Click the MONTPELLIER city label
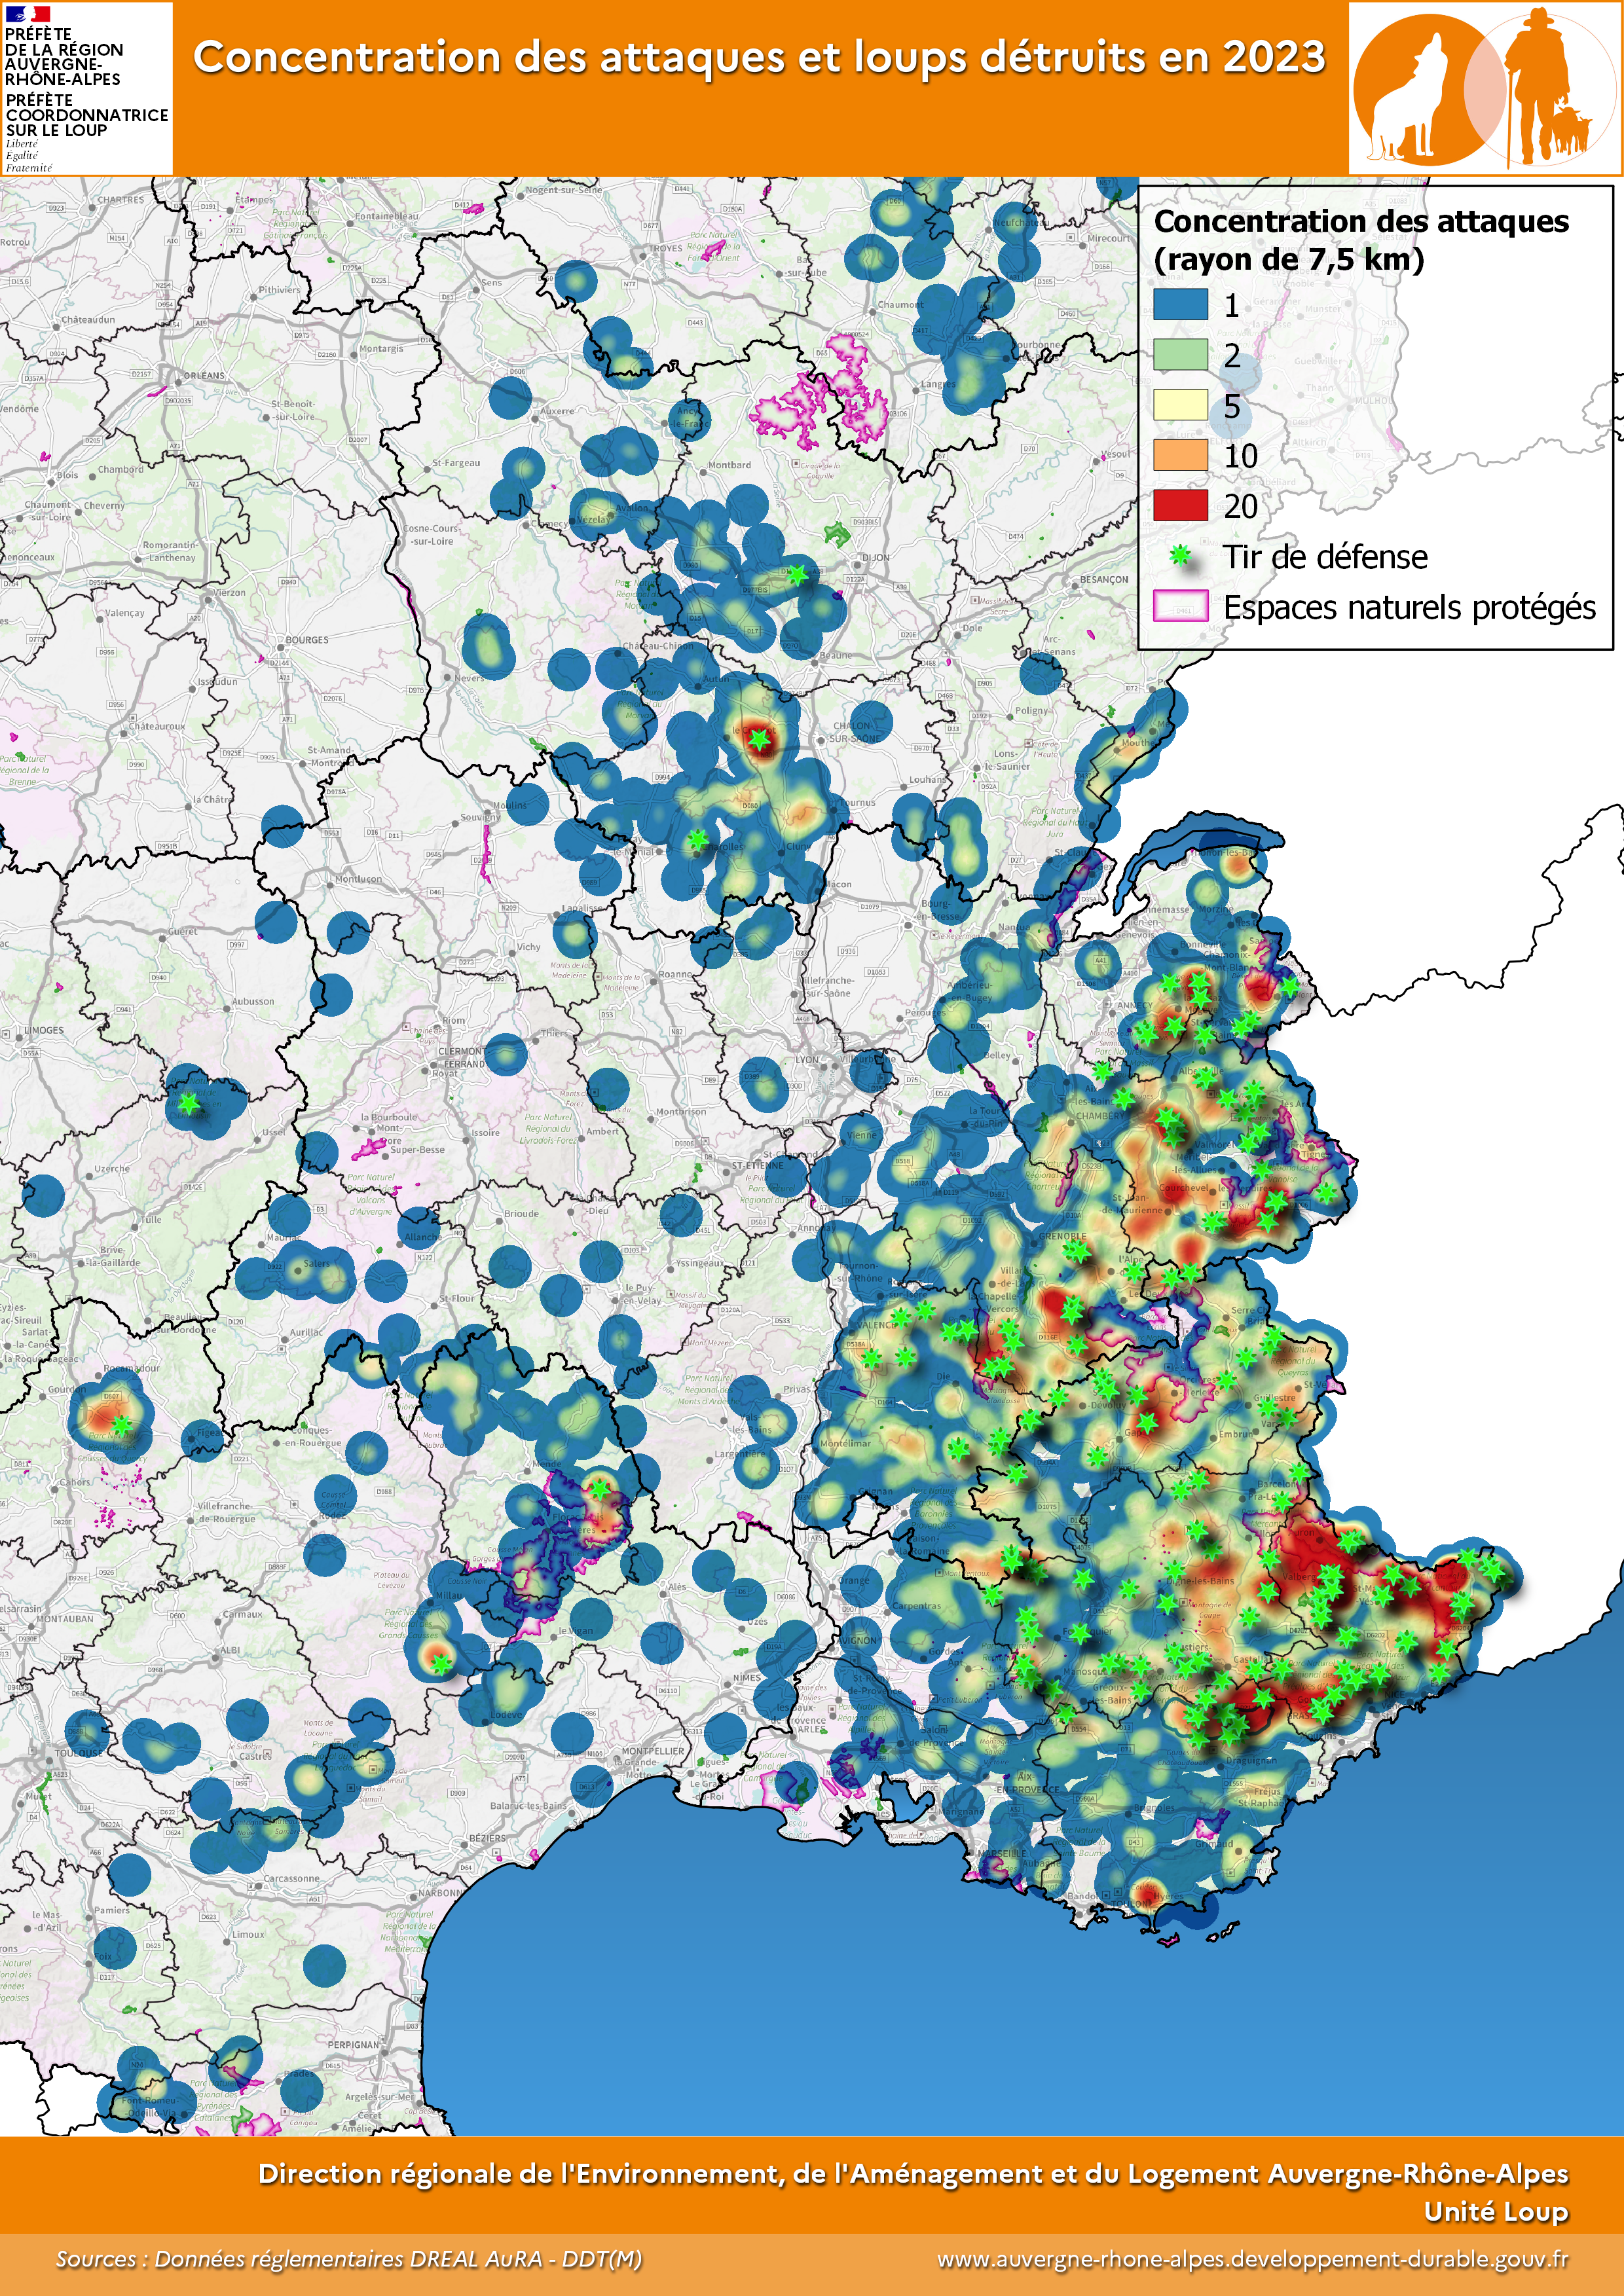 [653, 1751]
